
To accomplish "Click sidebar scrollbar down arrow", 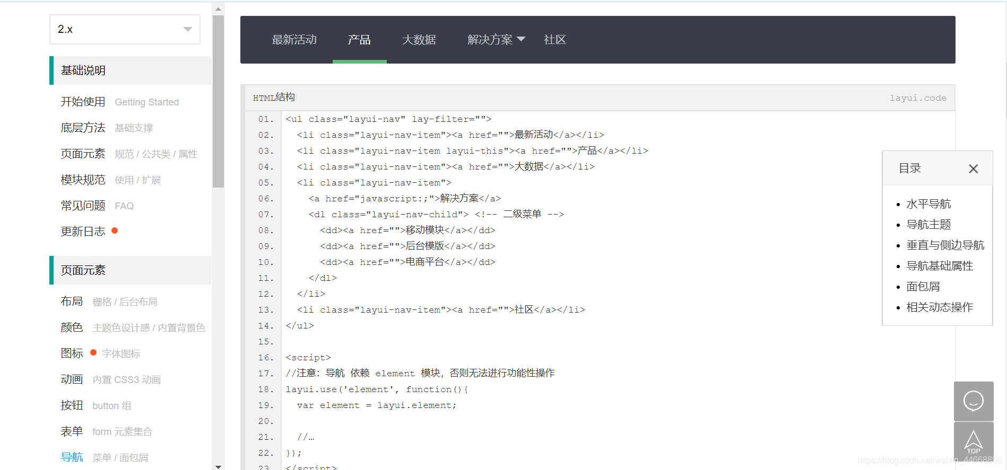I will tap(218, 466).
